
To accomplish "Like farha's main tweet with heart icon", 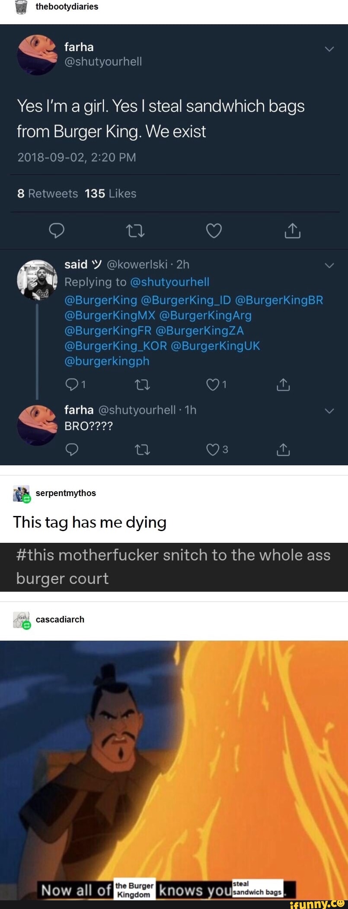I will 214,231.
